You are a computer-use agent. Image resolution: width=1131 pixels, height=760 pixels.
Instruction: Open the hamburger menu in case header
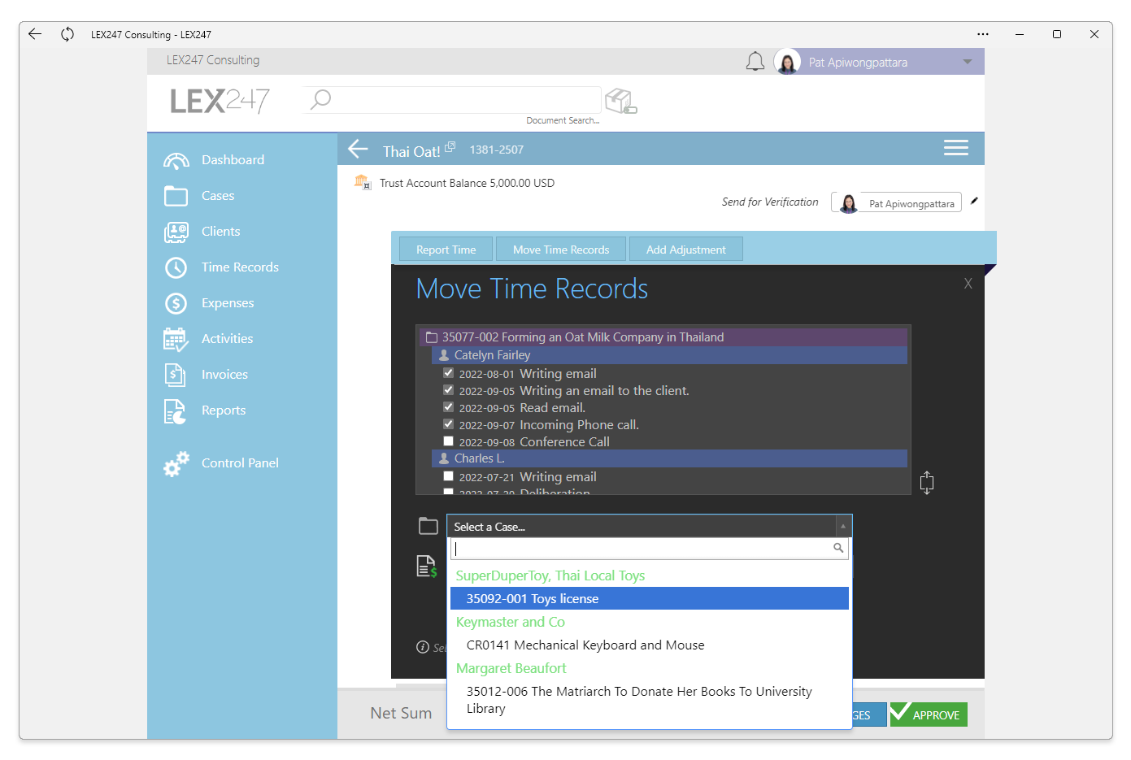coord(956,147)
